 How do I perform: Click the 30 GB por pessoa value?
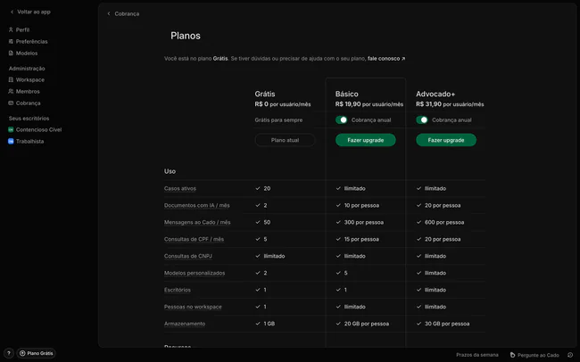[x=447, y=324]
